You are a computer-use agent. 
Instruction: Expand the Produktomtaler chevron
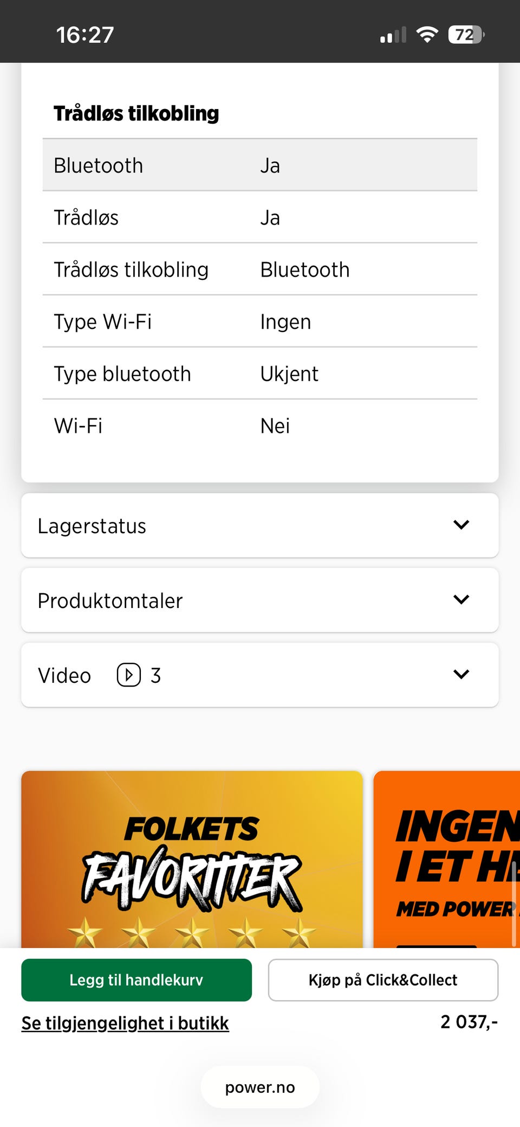[x=461, y=600]
